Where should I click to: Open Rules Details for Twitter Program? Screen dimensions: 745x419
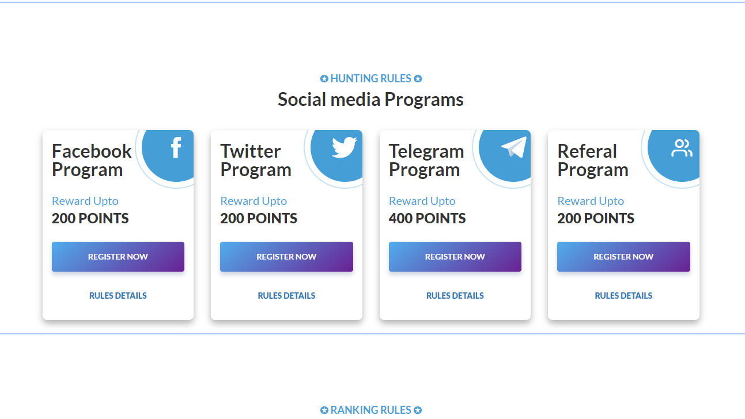(286, 296)
